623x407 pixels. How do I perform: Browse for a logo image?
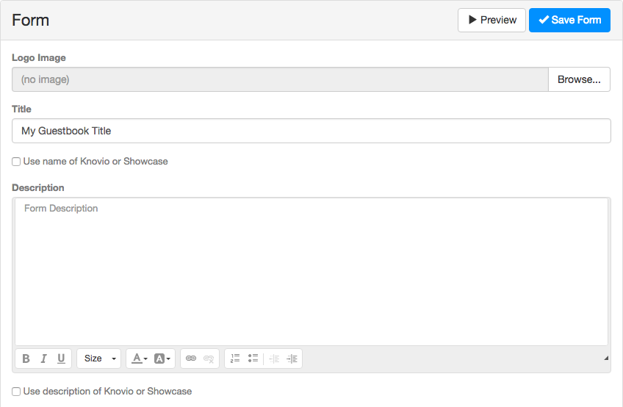579,79
